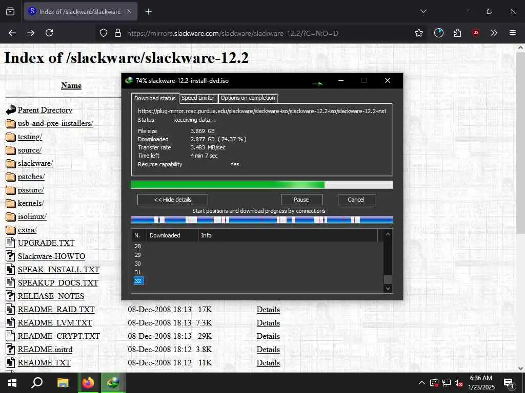Switch to Download status tab
The image size is (525, 393).
pos(155,98)
